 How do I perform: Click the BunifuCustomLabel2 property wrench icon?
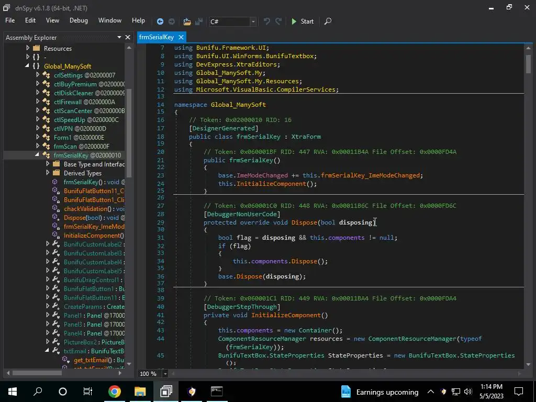tap(56, 244)
